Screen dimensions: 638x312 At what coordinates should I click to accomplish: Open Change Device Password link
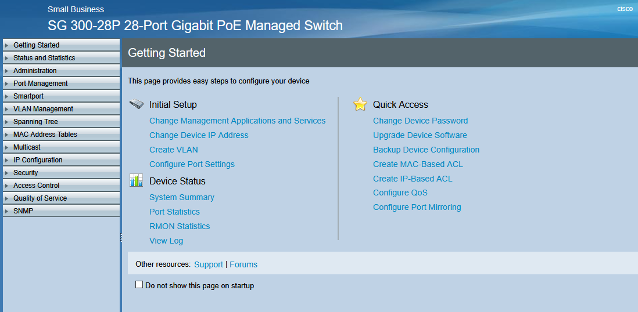tap(420, 121)
